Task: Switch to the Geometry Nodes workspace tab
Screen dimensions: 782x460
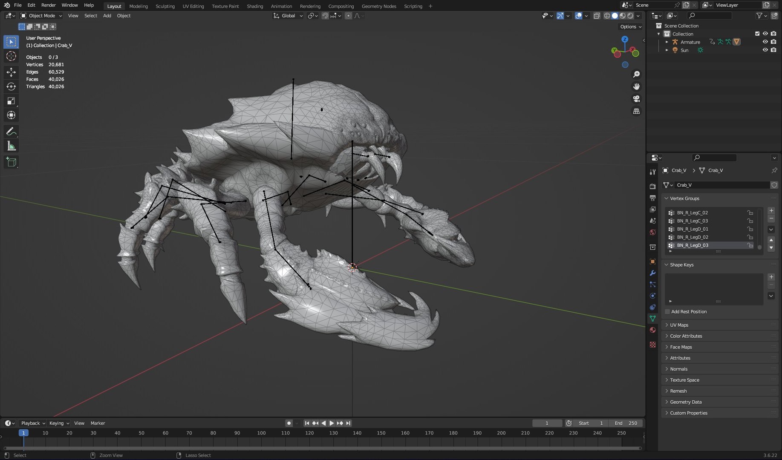Action: (379, 6)
